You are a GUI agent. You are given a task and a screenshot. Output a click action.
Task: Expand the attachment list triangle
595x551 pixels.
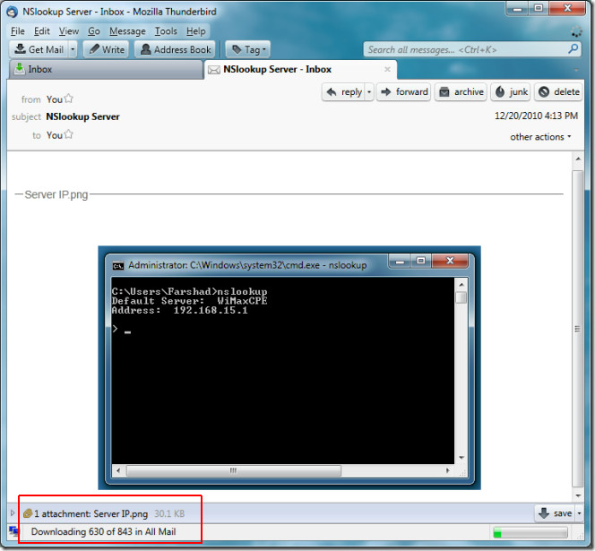13,513
